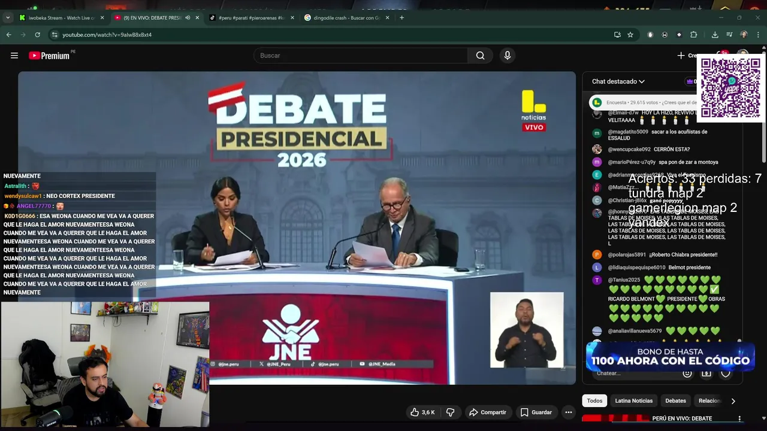The height and width of the screenshot is (431, 767).
Task: Go back with browser back arrow
Action: [8, 35]
